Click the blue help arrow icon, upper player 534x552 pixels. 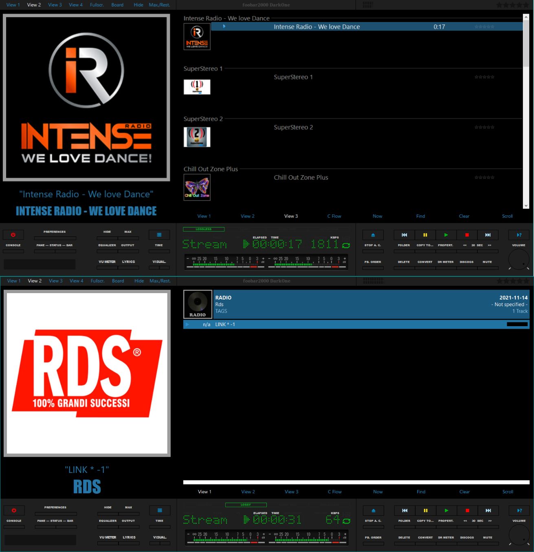[x=519, y=235]
